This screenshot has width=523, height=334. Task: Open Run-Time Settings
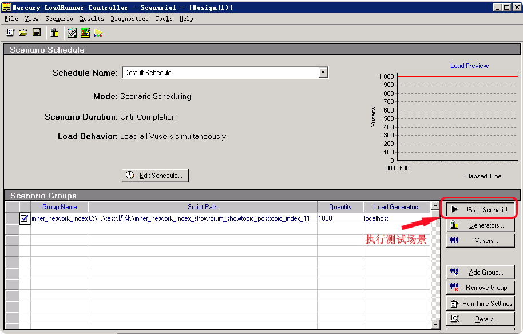tap(480, 303)
